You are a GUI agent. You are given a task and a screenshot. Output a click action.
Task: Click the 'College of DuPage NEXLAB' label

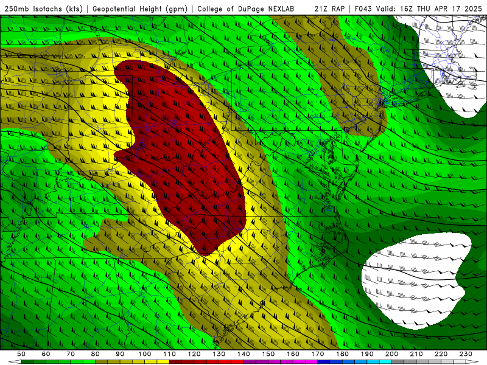click(246, 9)
